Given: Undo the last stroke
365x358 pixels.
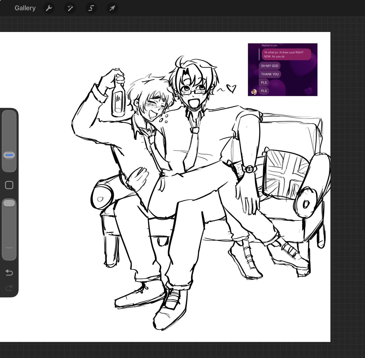Looking at the screenshot, I should click(9, 273).
